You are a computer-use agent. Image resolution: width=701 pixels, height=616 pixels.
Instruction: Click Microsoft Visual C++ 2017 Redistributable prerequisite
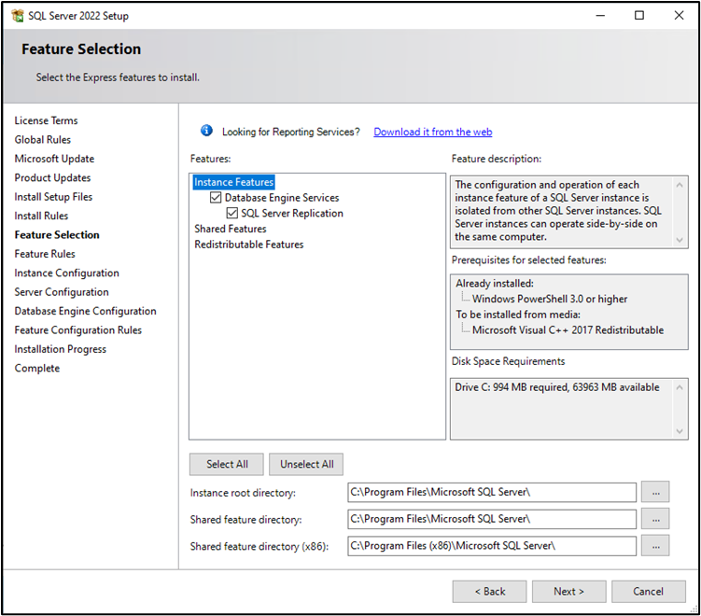click(x=568, y=330)
